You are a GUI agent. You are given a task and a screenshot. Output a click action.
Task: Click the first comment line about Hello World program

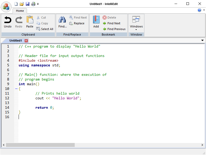[x=59, y=46]
